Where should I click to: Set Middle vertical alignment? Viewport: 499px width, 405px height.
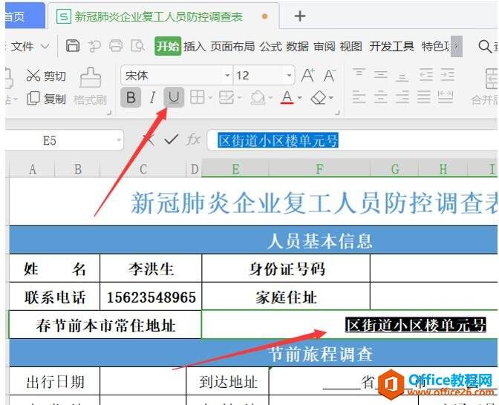click(x=381, y=75)
